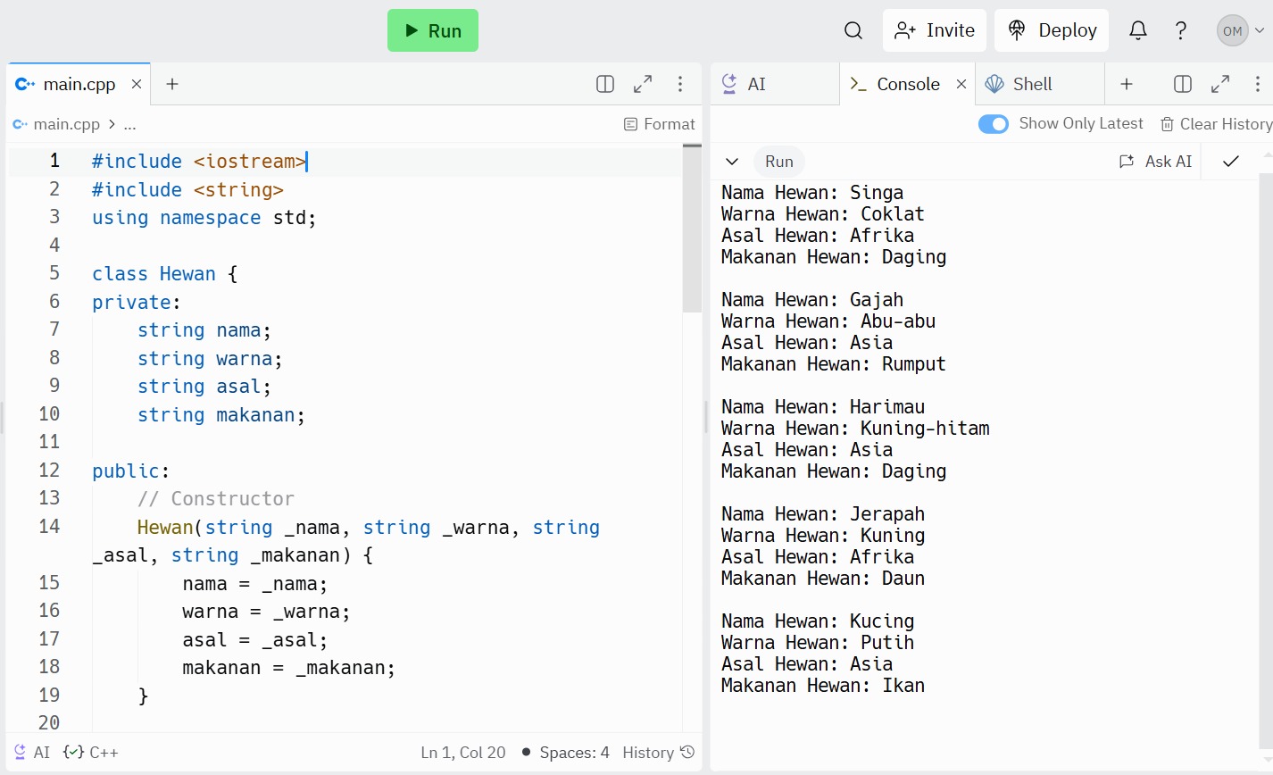The height and width of the screenshot is (775, 1273).
Task: Toggle Show Only Latest switch
Action: (x=993, y=124)
